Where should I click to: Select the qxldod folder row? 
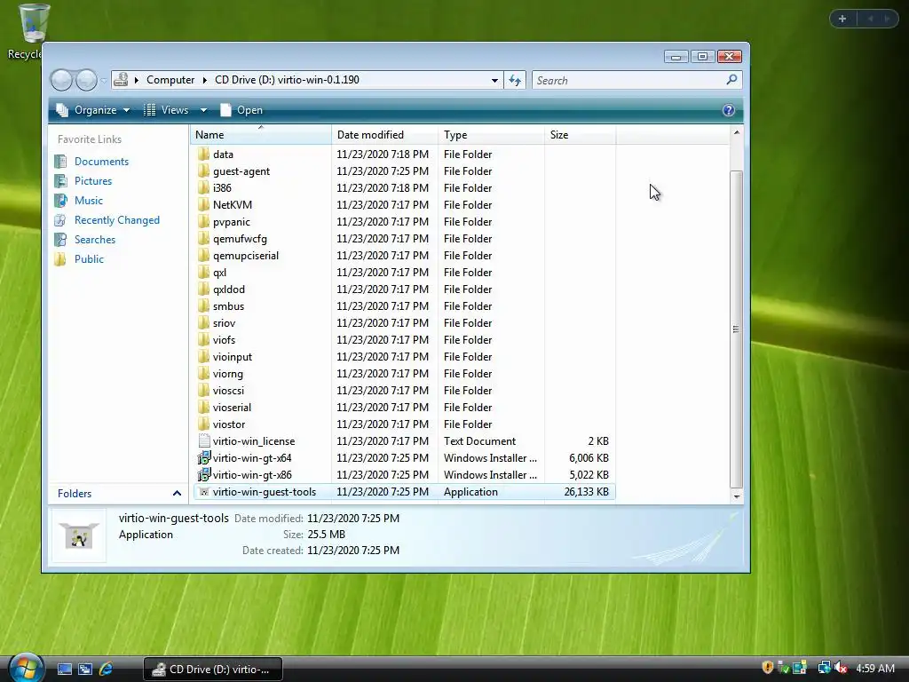tap(404, 289)
